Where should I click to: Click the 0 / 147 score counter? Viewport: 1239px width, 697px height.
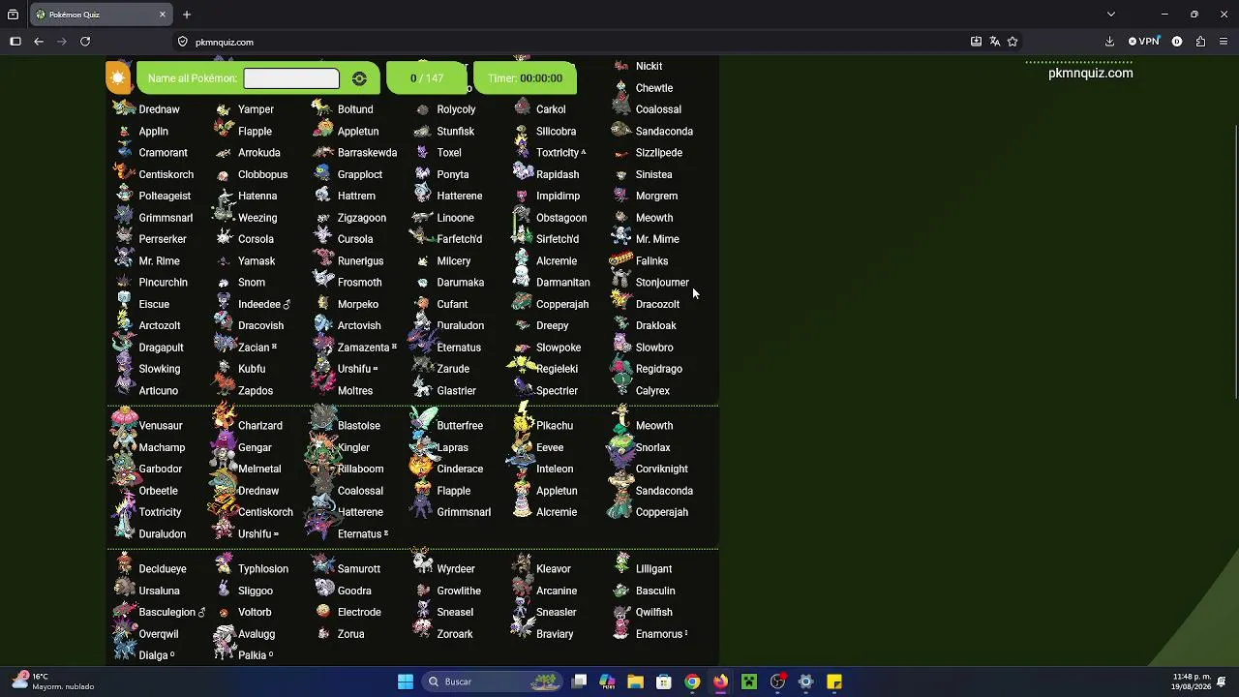[427, 78]
